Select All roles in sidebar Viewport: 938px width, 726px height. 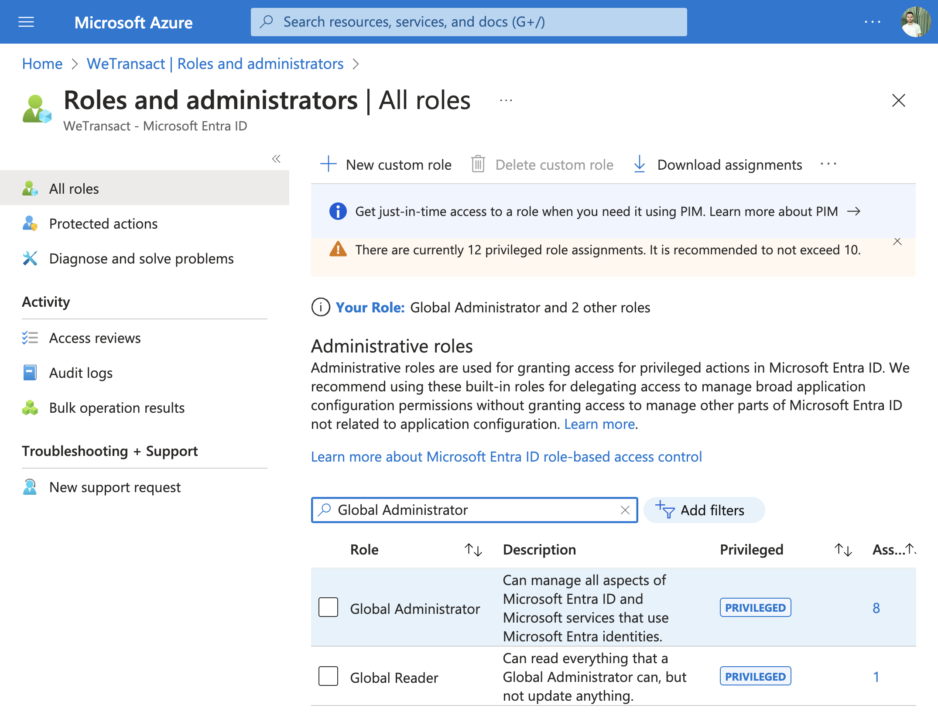[x=144, y=188]
